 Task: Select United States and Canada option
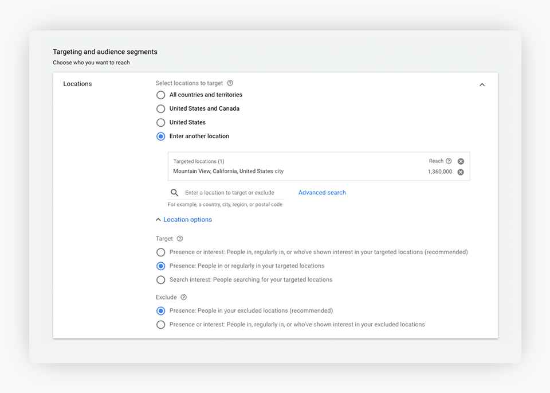click(161, 108)
